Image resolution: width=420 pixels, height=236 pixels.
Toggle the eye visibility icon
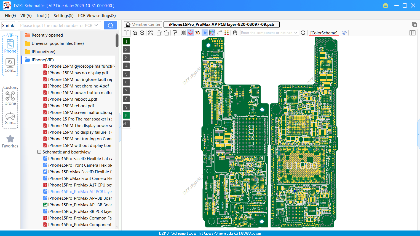click(344, 33)
